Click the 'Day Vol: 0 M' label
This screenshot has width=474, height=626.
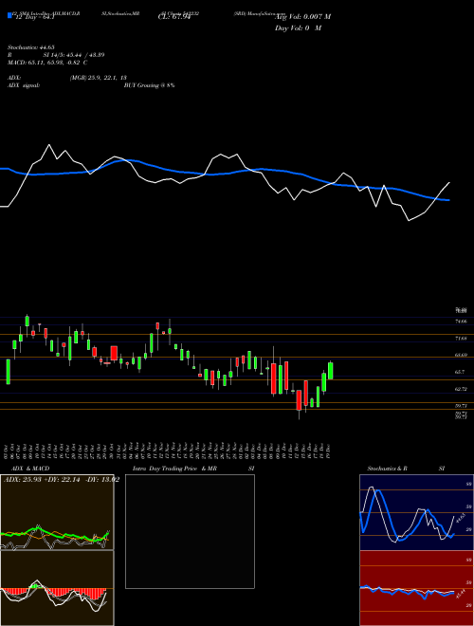click(x=298, y=28)
